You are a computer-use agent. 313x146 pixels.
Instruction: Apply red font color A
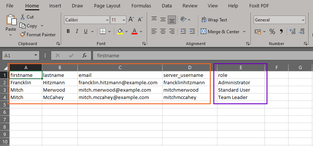[134, 31]
